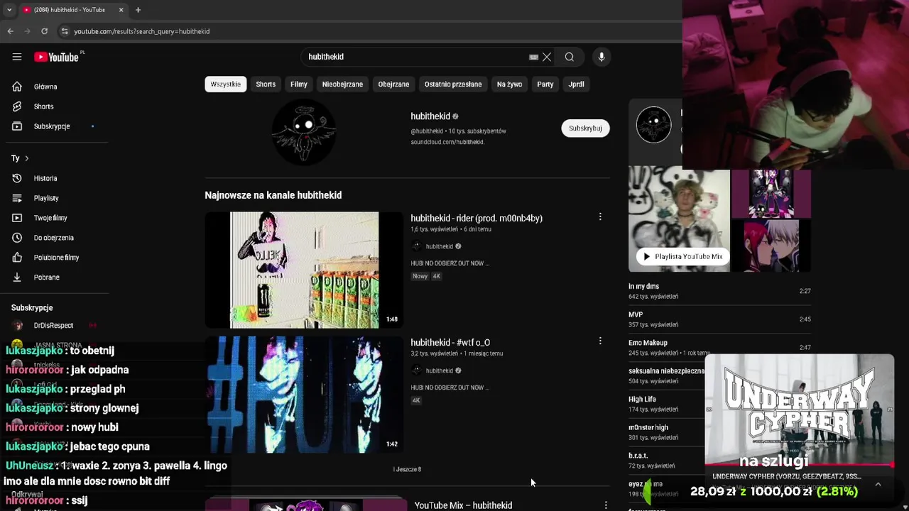Viewport: 909px width, 511px height.
Task: Select the Wszystkie filter chip
Action: 226,84
